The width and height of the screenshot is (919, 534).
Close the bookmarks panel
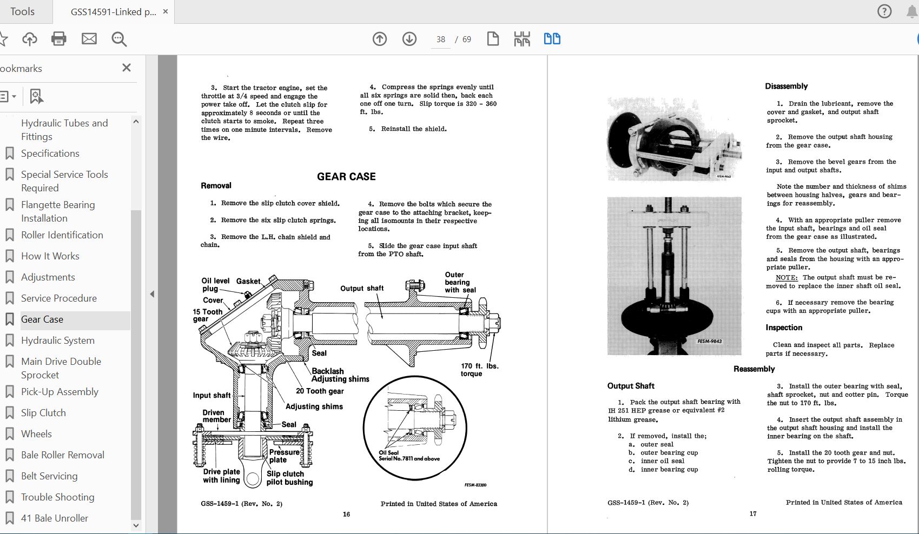[127, 68]
